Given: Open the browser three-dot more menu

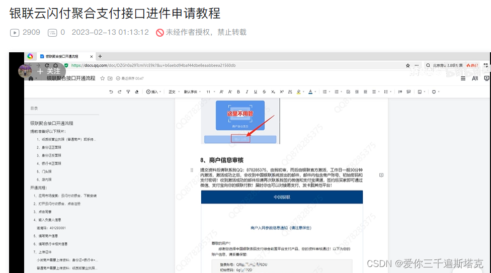Looking at the screenshot, I should pos(417,65).
